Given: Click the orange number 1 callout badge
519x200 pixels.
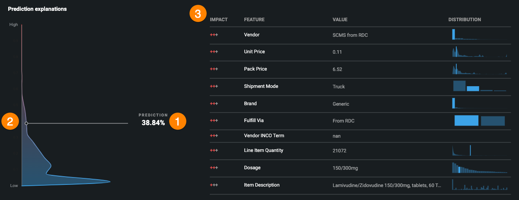Looking at the screenshot, I should pos(178,121).
